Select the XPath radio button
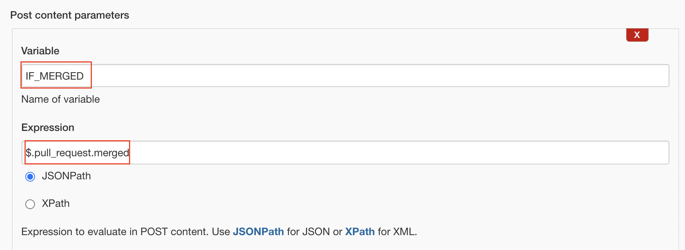685x250 pixels. 30,204
